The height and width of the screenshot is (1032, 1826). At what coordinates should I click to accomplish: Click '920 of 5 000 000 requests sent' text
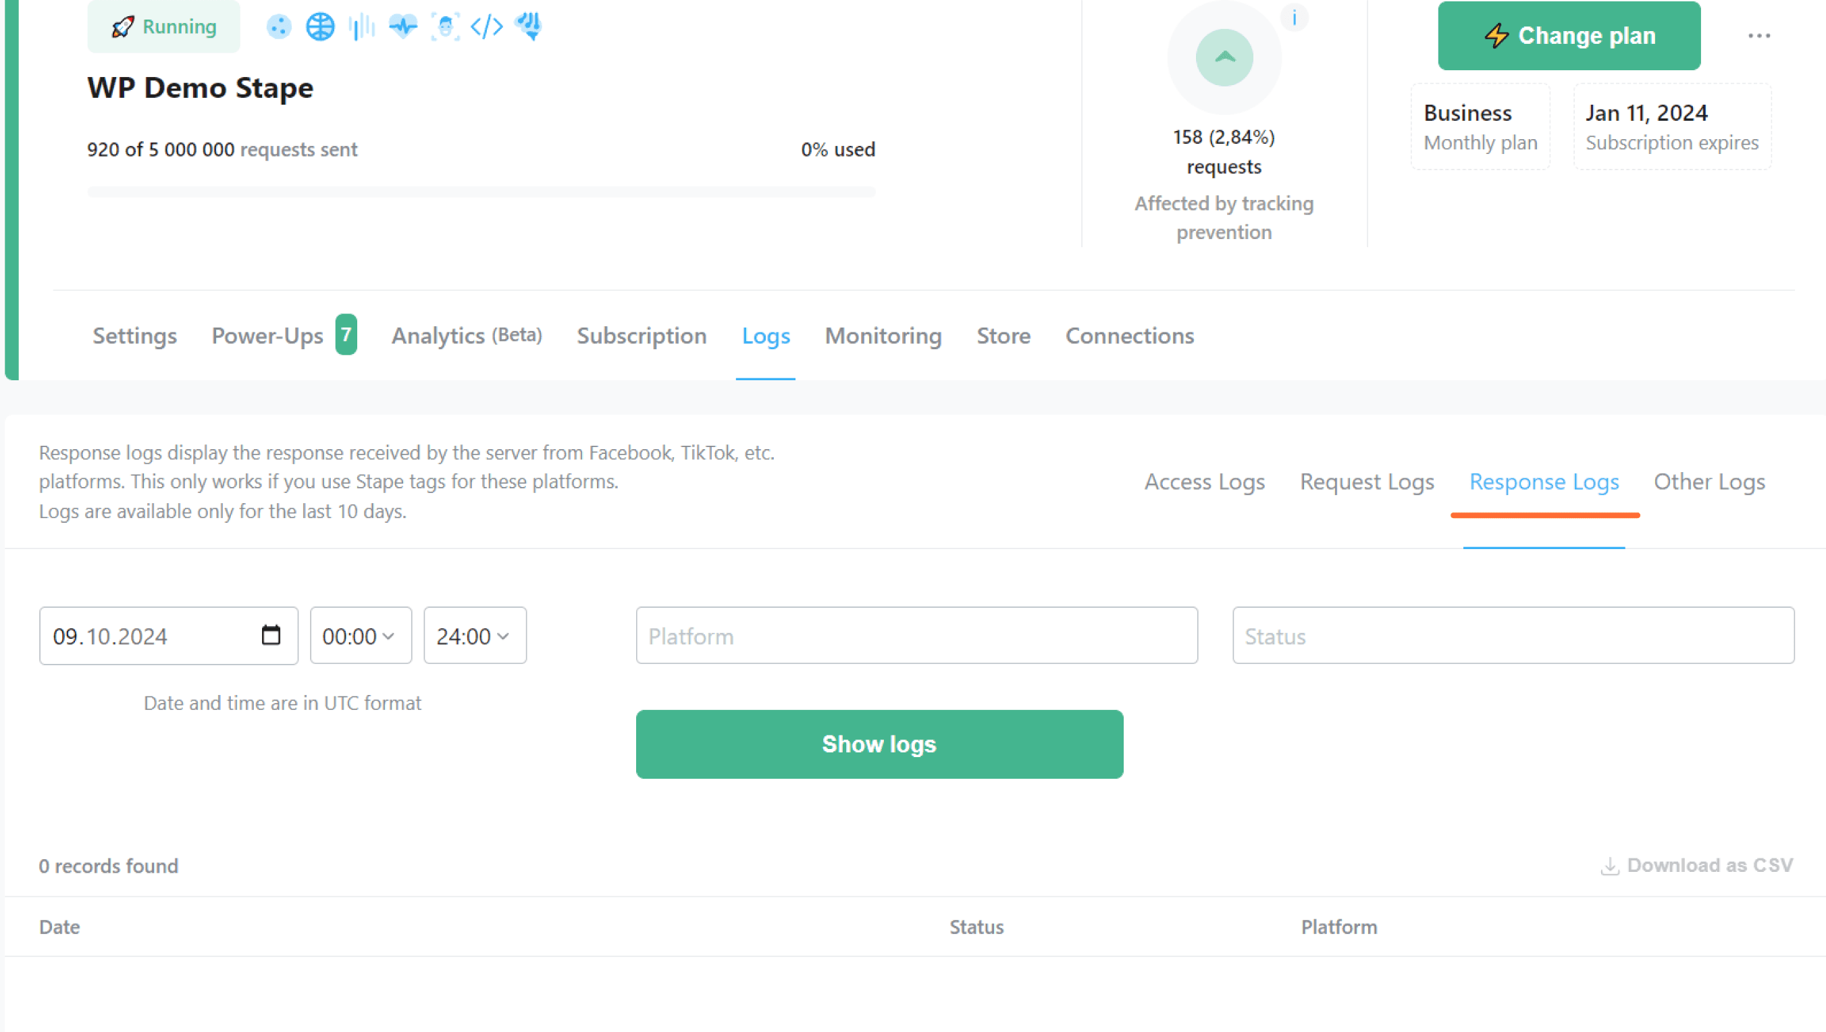223,149
